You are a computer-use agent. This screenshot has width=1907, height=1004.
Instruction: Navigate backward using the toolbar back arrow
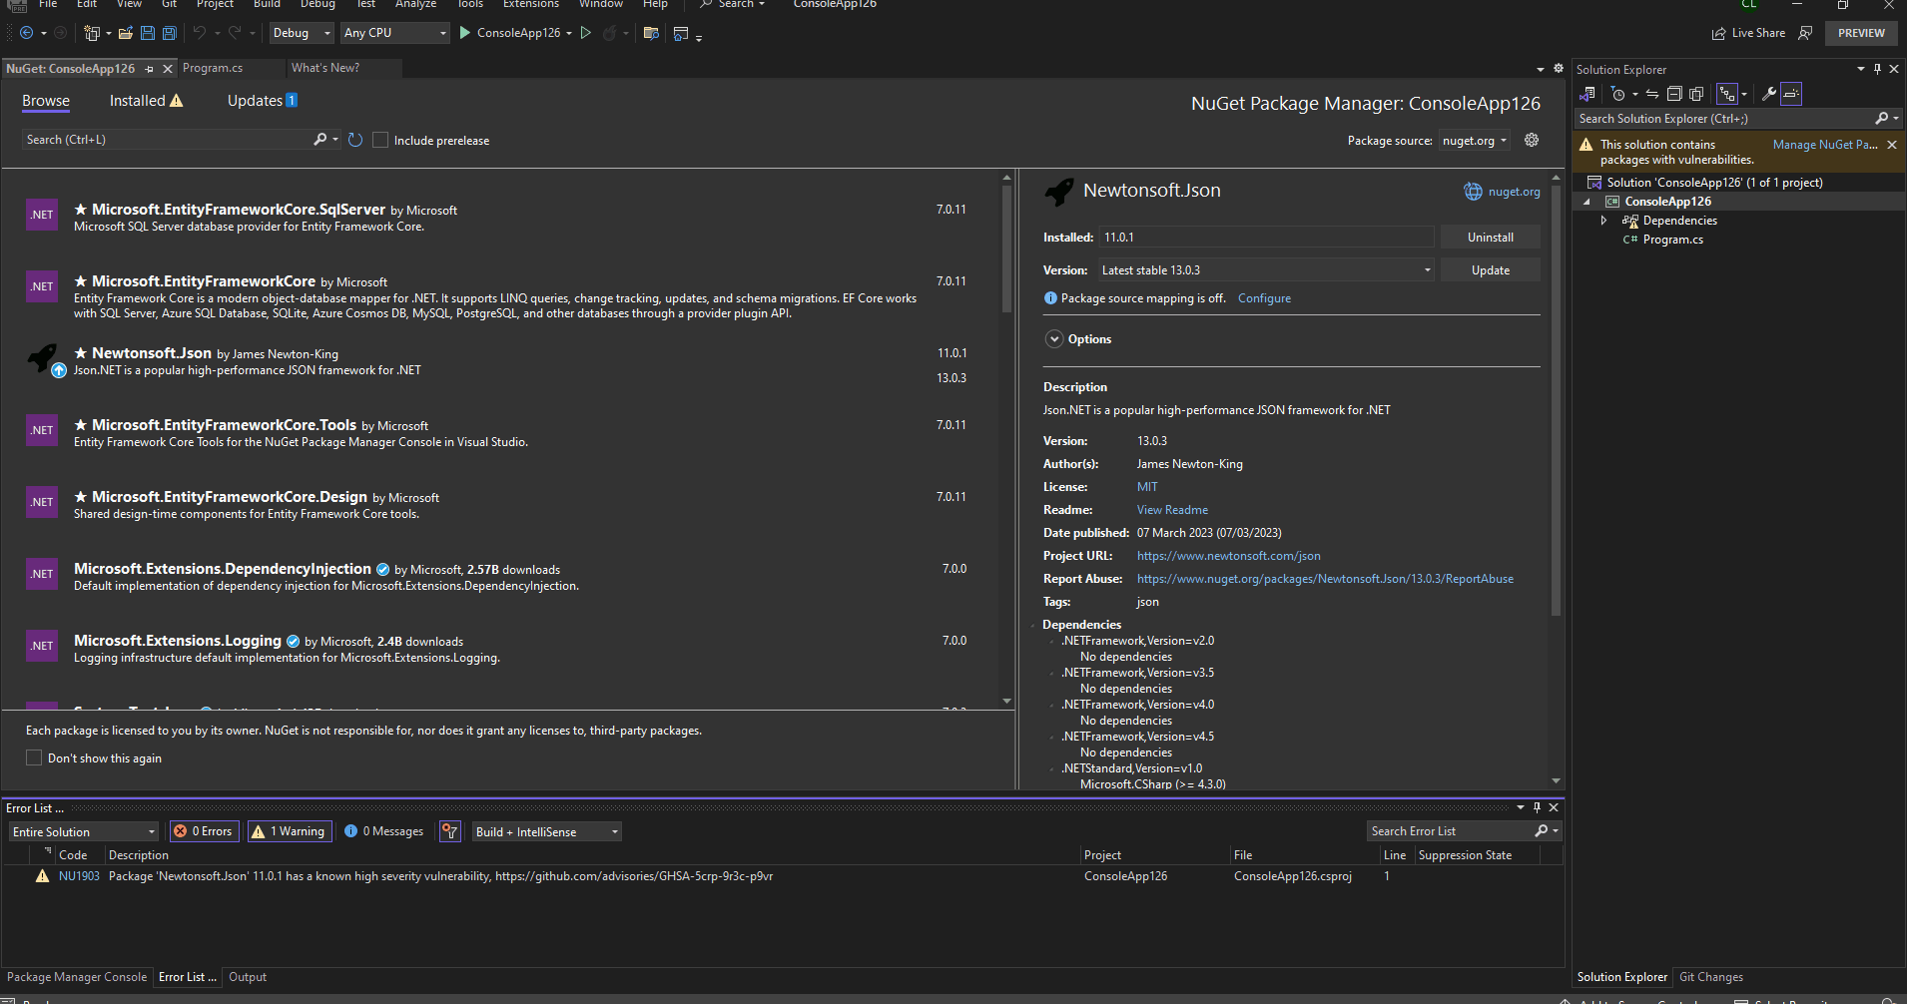(27, 33)
